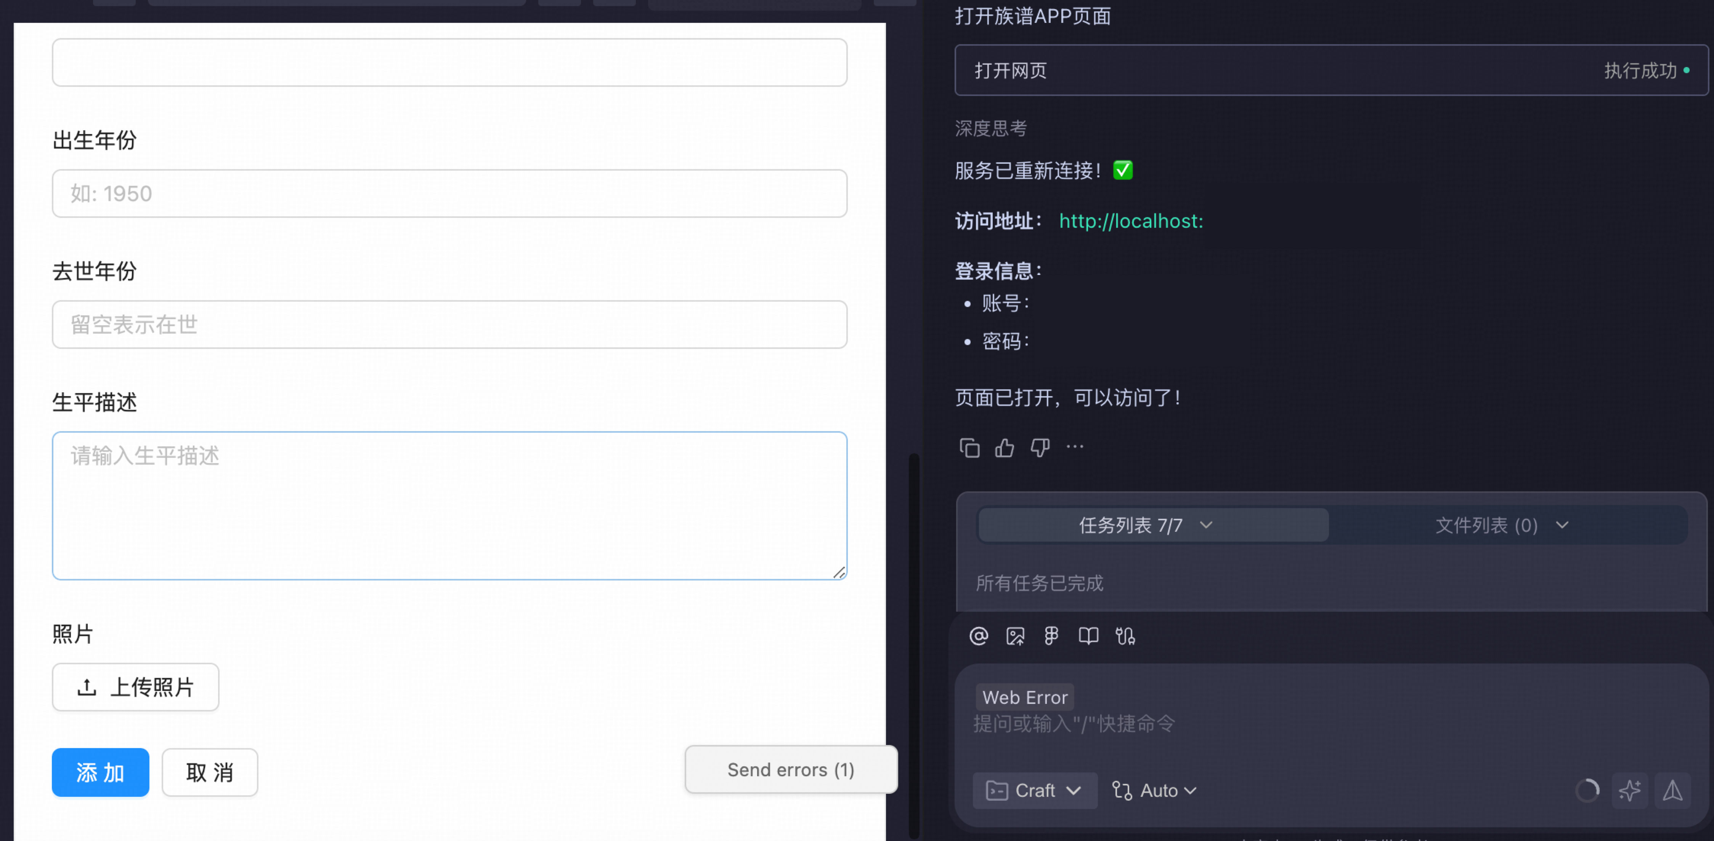Open the http://localhost link

tap(1130, 221)
